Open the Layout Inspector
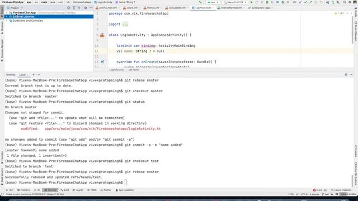 tap(341, 190)
